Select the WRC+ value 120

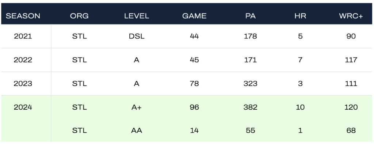tap(351, 107)
